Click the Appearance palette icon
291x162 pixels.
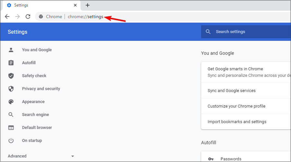pos(11,102)
